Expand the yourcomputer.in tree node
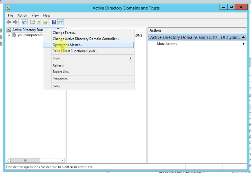This screenshot has height=173, width=251. (x=9, y=35)
